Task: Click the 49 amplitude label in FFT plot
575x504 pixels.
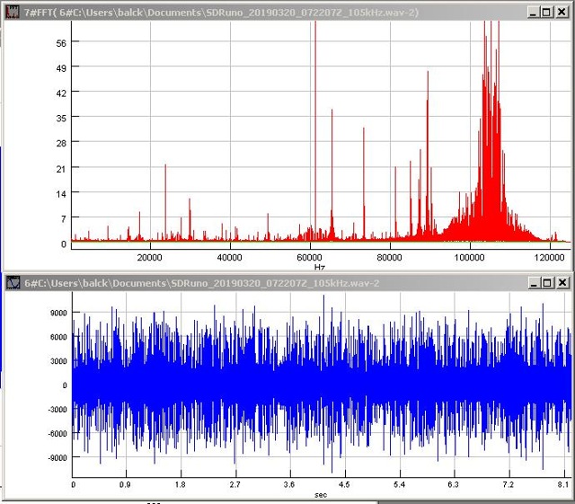Action: point(61,68)
